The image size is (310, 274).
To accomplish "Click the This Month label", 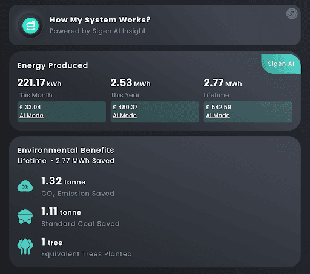I will tap(35, 95).
